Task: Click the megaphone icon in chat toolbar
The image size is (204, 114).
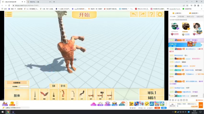Action: tap(176, 100)
